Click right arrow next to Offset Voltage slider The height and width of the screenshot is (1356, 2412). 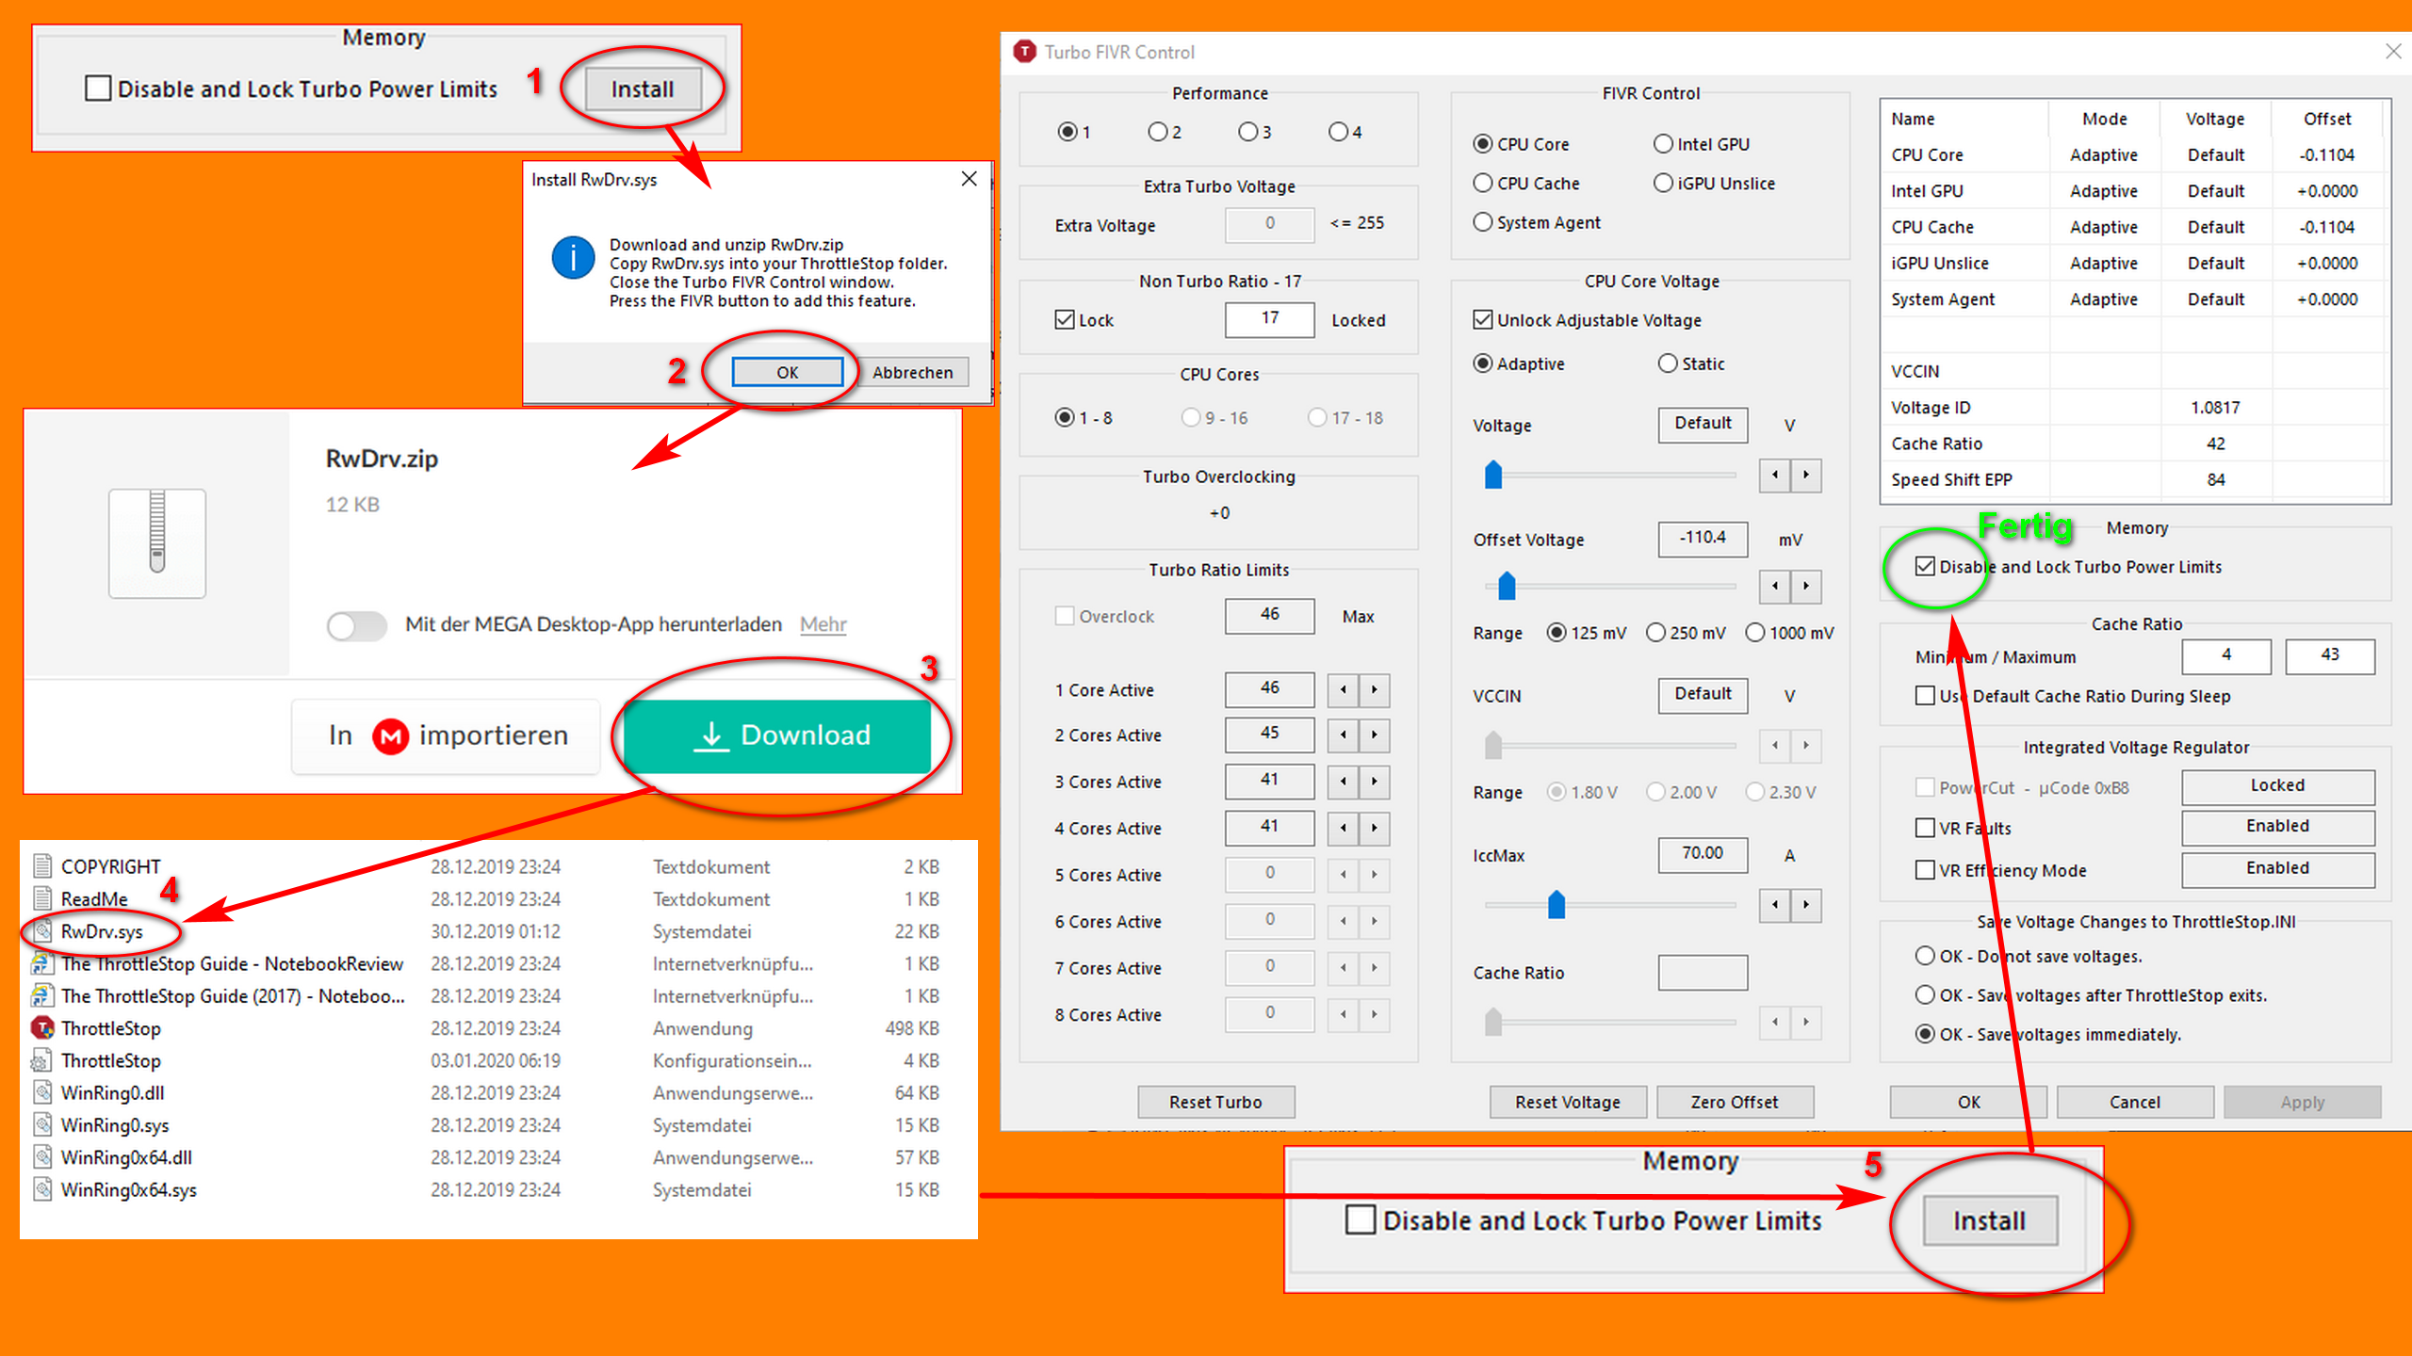tap(1805, 586)
